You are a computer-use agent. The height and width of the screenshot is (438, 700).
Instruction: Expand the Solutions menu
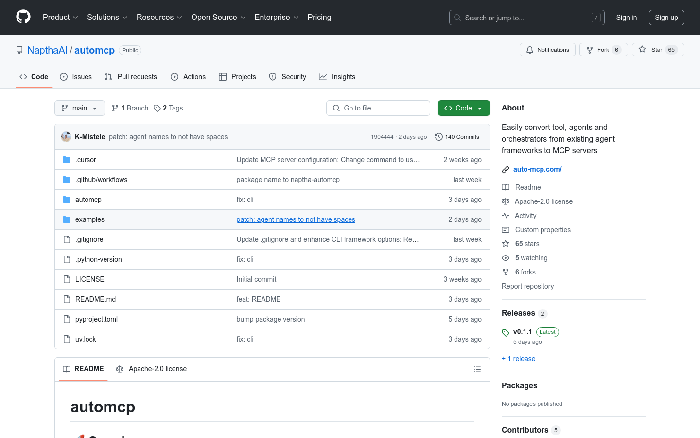[x=107, y=17]
